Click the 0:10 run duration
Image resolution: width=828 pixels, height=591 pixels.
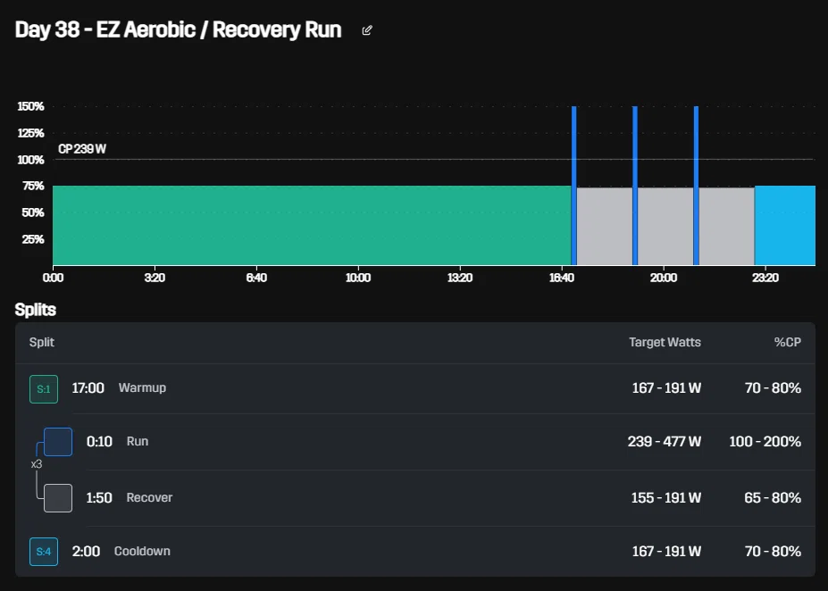[x=99, y=441]
